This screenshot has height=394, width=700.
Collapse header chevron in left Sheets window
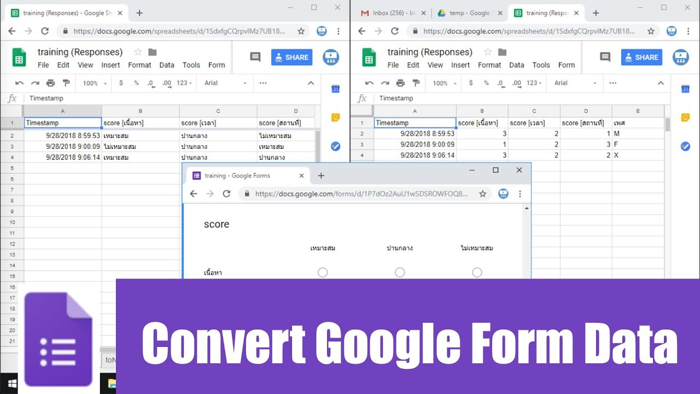point(311,83)
